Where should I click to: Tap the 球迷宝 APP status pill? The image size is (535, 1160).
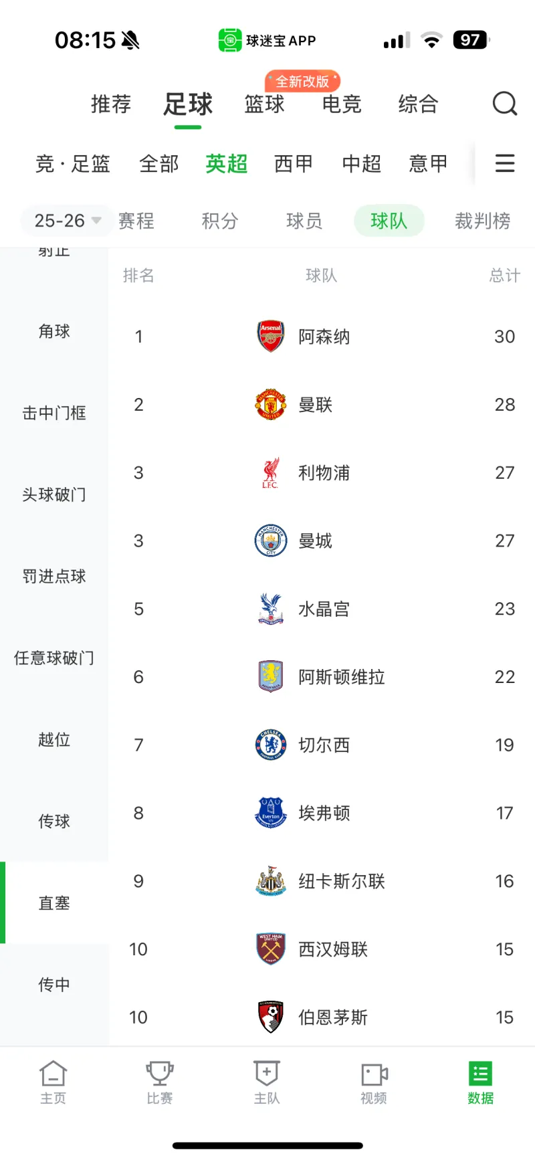[267, 41]
